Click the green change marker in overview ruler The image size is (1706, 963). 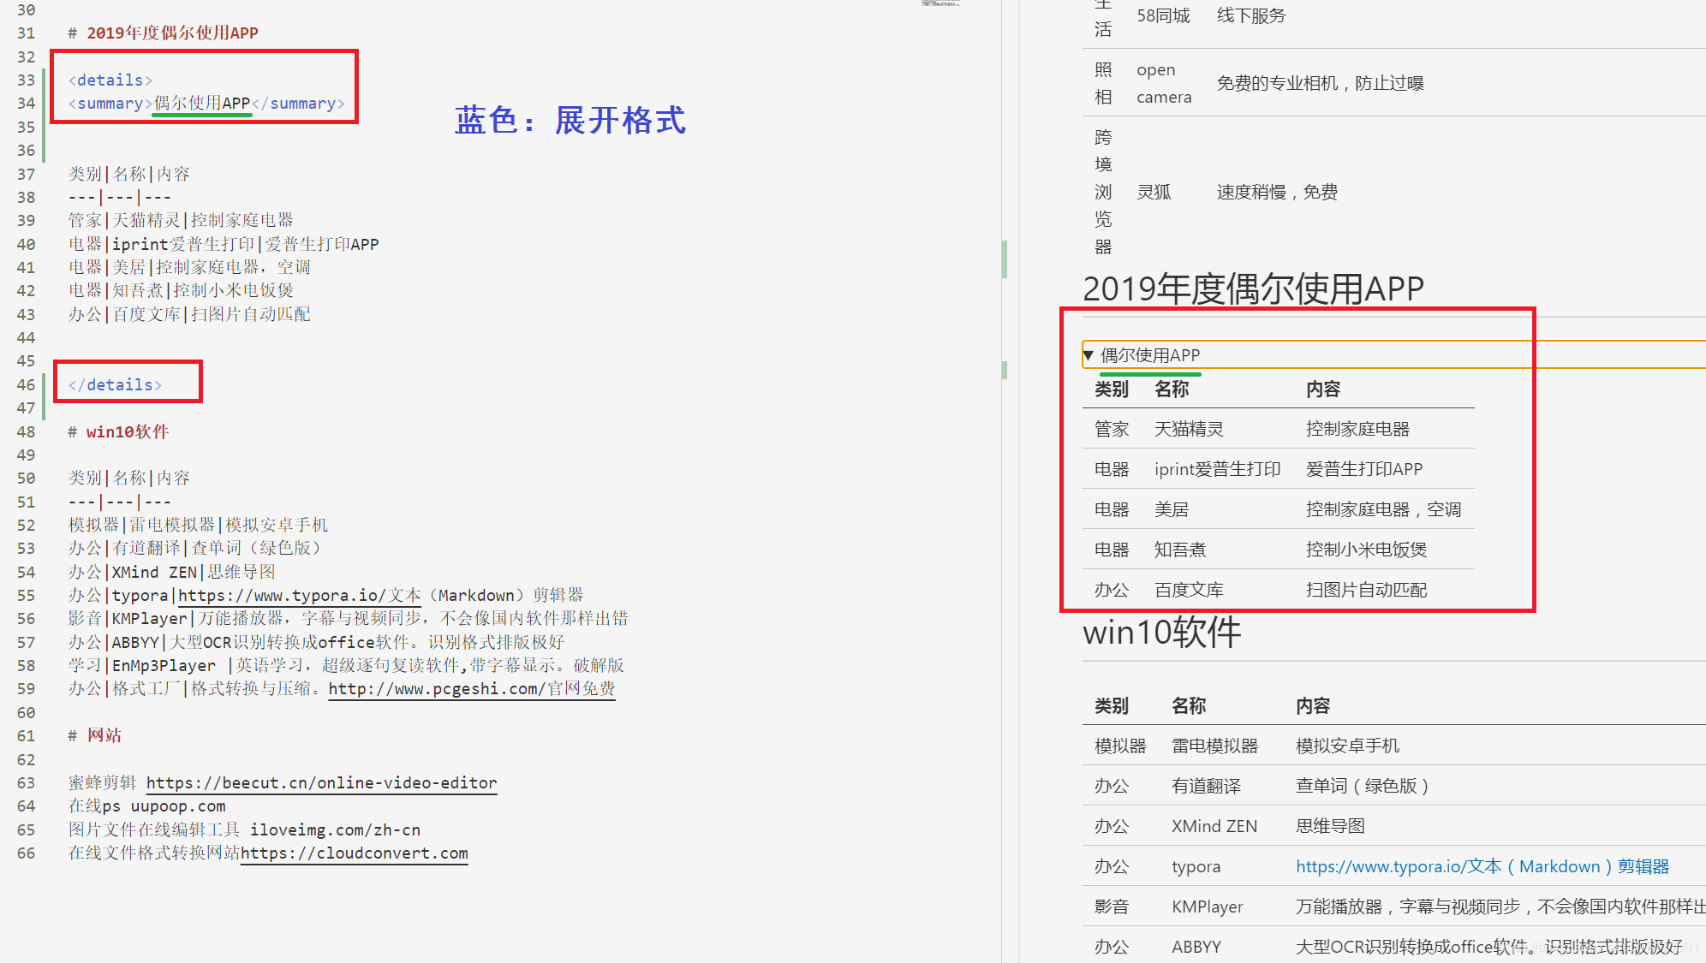[1004, 259]
